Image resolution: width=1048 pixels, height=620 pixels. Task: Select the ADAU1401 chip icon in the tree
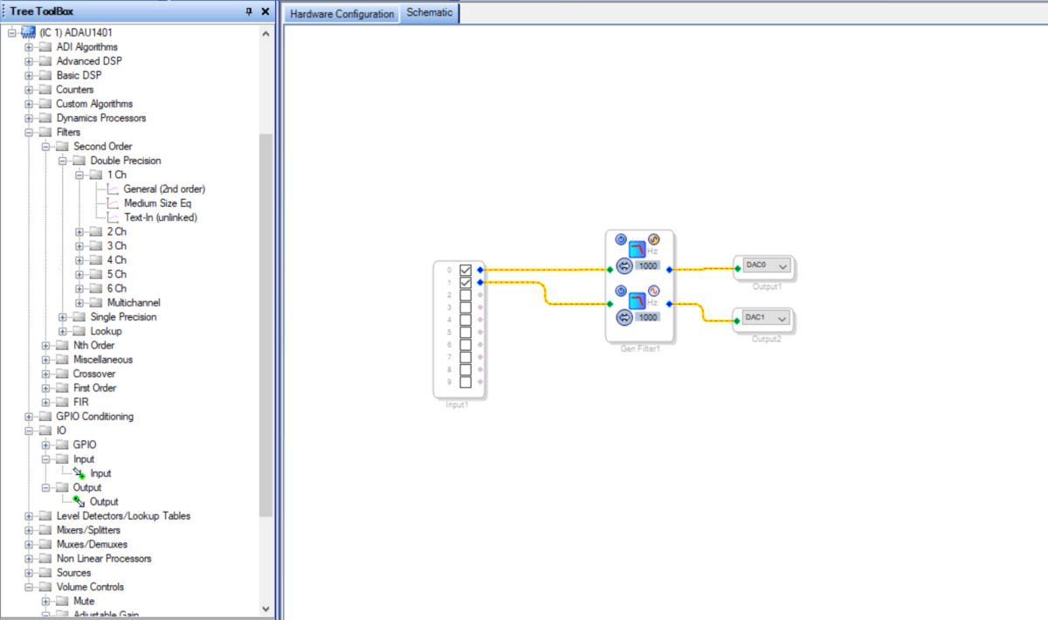tap(28, 32)
